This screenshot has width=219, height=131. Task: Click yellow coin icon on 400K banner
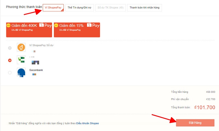(8, 26)
